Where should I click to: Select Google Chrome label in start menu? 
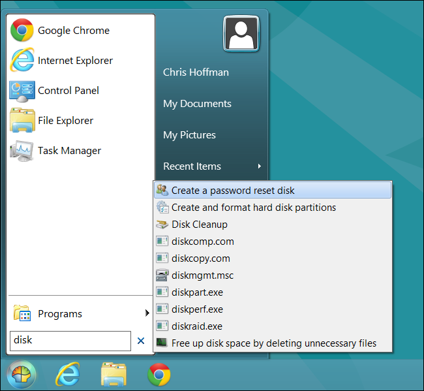coord(74,31)
